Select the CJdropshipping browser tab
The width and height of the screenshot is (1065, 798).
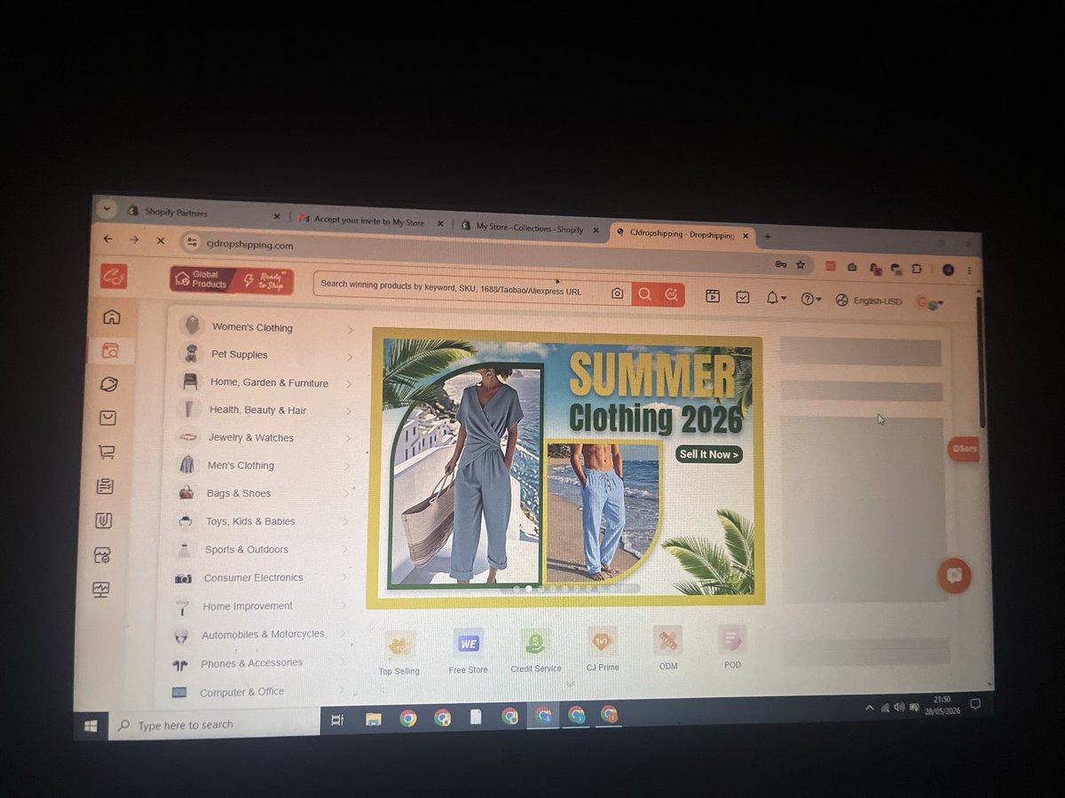click(x=683, y=234)
